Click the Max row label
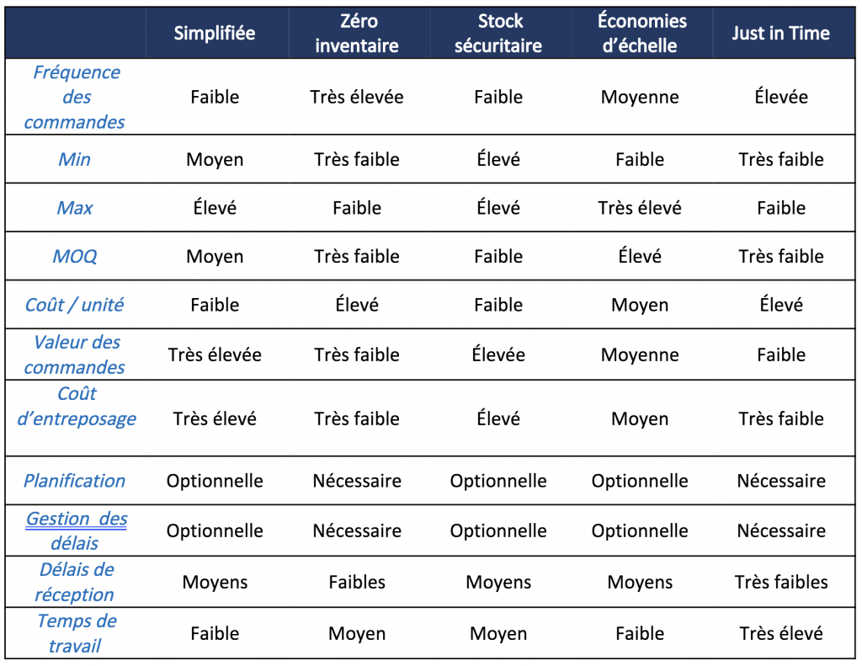This screenshot has height=666, width=862. click(75, 208)
